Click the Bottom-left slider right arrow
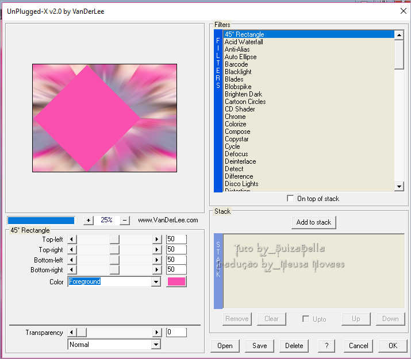This screenshot has width=411, height=359. click(x=157, y=260)
